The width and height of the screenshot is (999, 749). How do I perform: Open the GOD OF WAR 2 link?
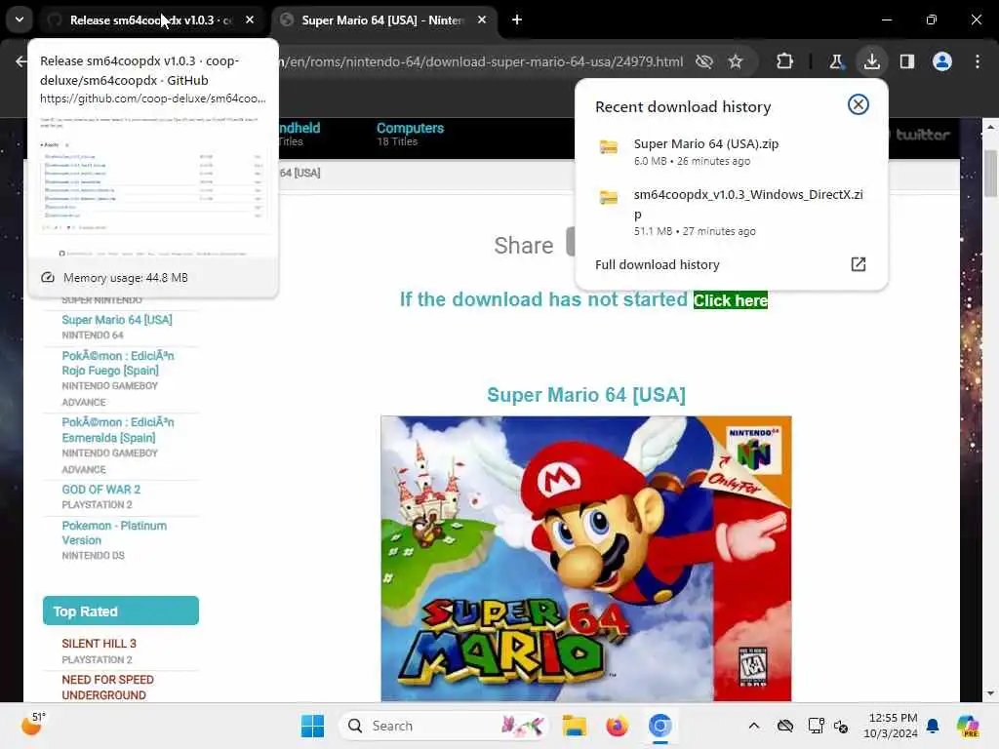[100, 490]
